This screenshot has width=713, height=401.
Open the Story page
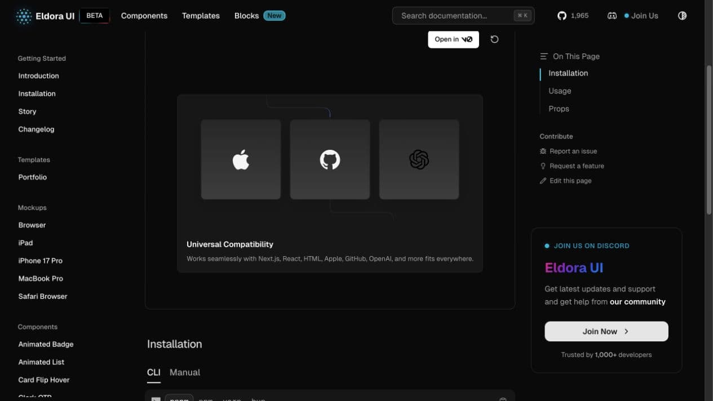[x=27, y=112]
